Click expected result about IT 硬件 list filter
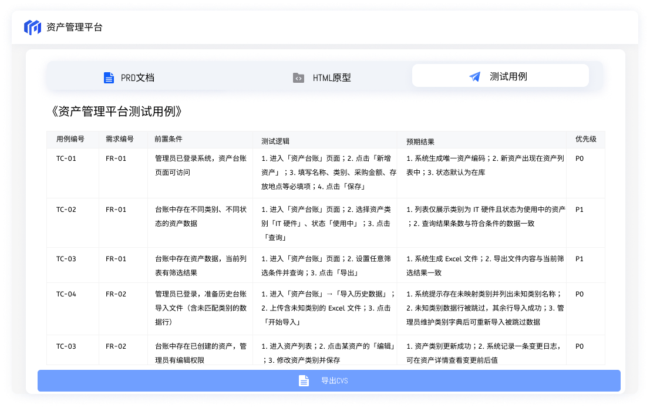The image size is (650, 408). point(486,217)
